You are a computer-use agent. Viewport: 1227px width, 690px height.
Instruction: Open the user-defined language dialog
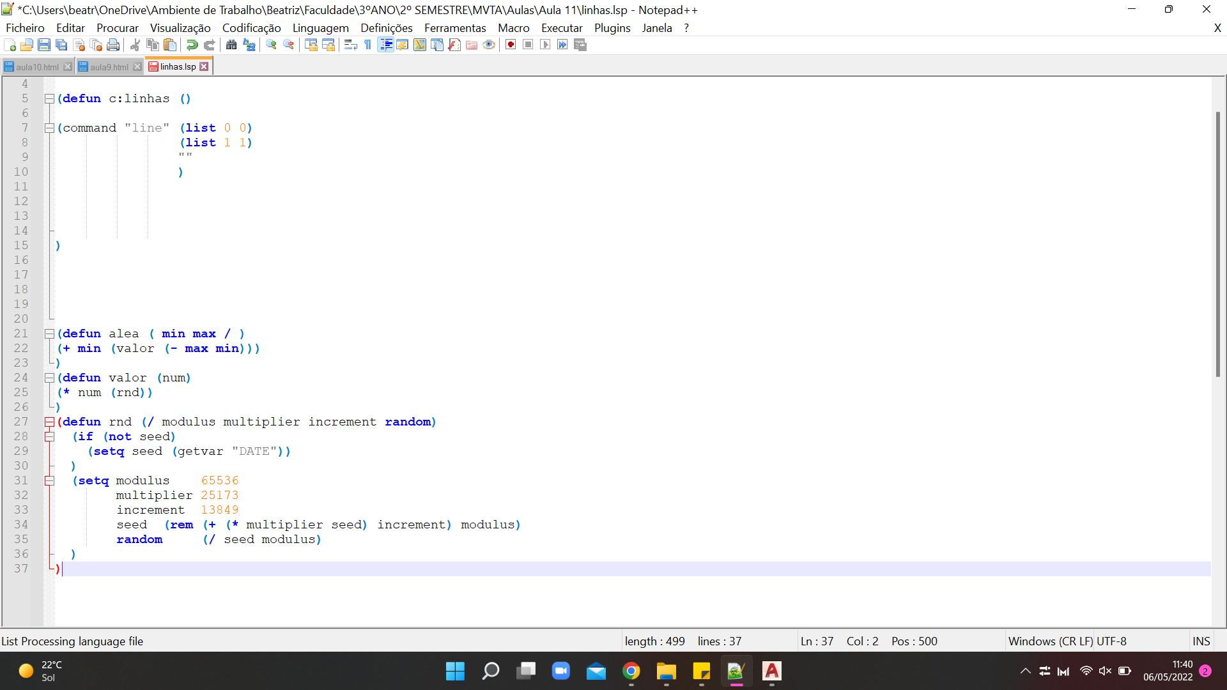click(402, 45)
